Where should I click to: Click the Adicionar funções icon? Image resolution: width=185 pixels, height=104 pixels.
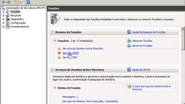tap(129, 41)
